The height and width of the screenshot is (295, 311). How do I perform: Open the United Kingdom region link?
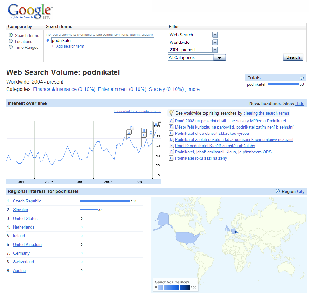(27, 245)
